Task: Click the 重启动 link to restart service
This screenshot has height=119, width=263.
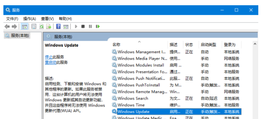Action: pos(51,62)
